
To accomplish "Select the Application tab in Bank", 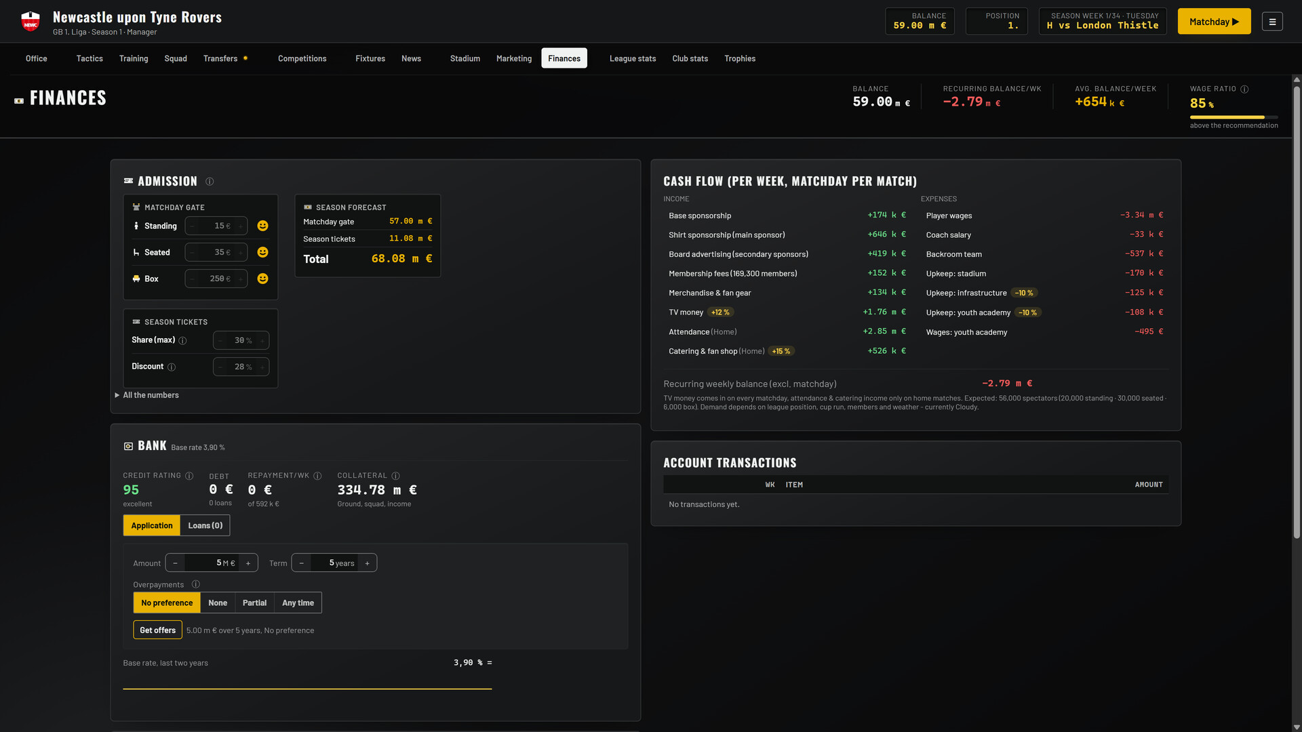I will [x=152, y=525].
